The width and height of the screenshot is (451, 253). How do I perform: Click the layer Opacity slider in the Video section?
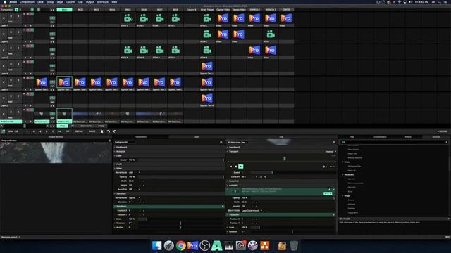[180, 176]
